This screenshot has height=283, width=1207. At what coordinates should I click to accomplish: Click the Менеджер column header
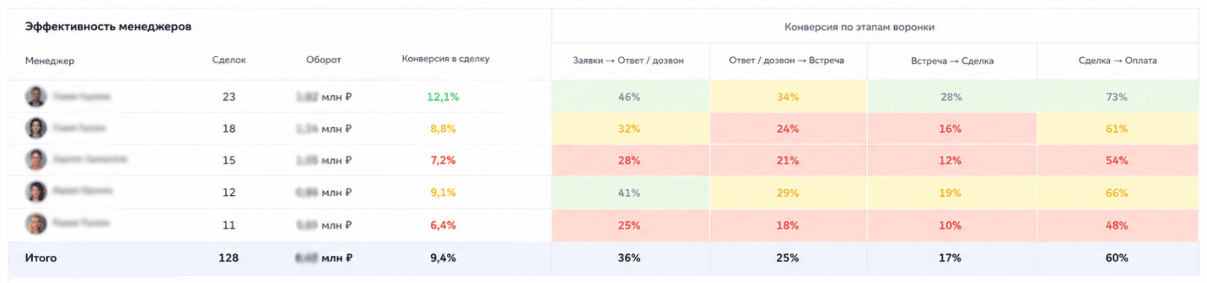click(x=49, y=61)
